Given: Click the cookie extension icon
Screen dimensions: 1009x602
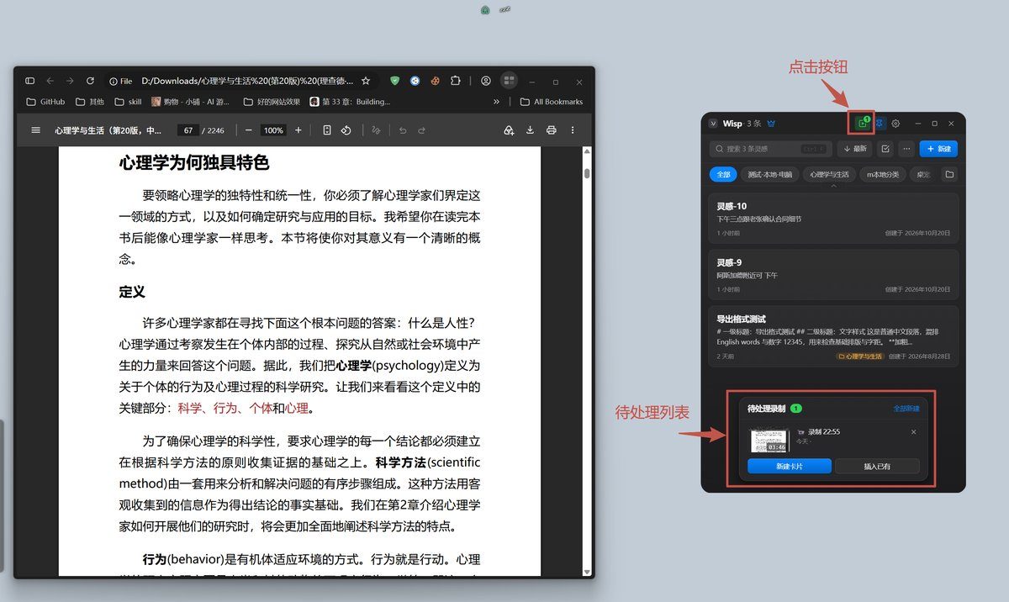Looking at the screenshot, I should [x=436, y=82].
